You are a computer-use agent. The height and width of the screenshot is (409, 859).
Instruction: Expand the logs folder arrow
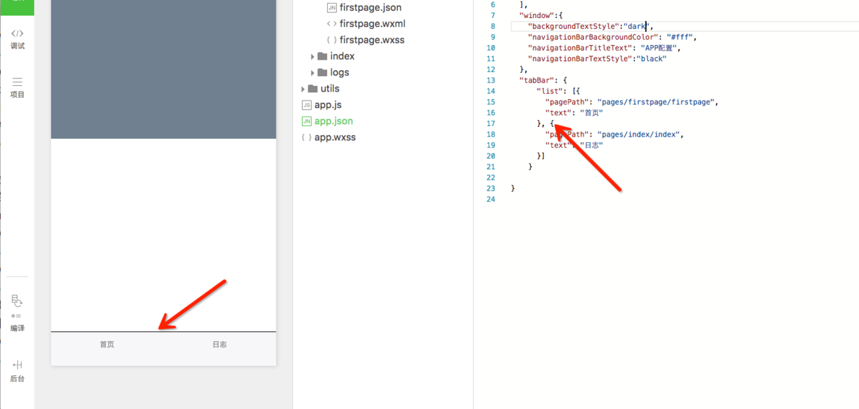(x=312, y=73)
